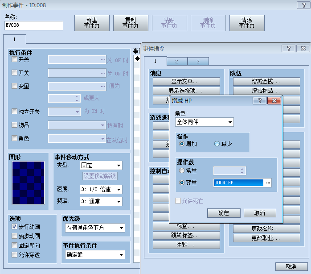Switch to tab 2 in 事件指令
311x274 pixels.
click(x=177, y=62)
